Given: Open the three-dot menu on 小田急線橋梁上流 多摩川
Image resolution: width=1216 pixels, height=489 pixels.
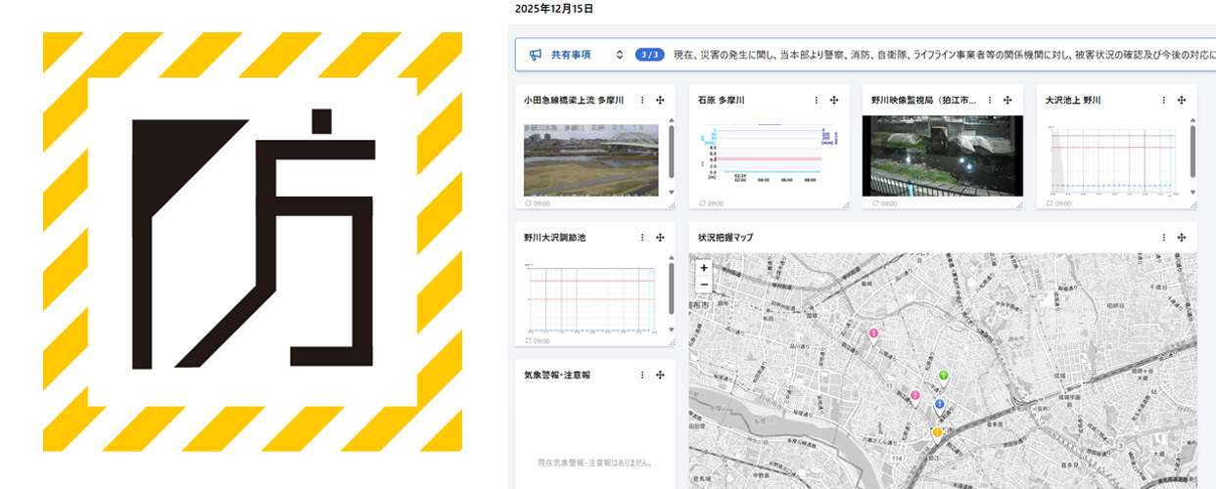Looking at the screenshot, I should [x=642, y=100].
